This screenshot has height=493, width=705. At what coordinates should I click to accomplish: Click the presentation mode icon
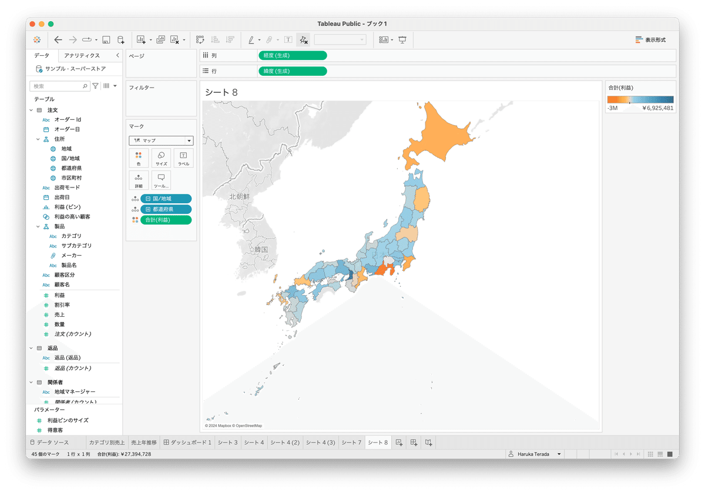[x=402, y=39]
